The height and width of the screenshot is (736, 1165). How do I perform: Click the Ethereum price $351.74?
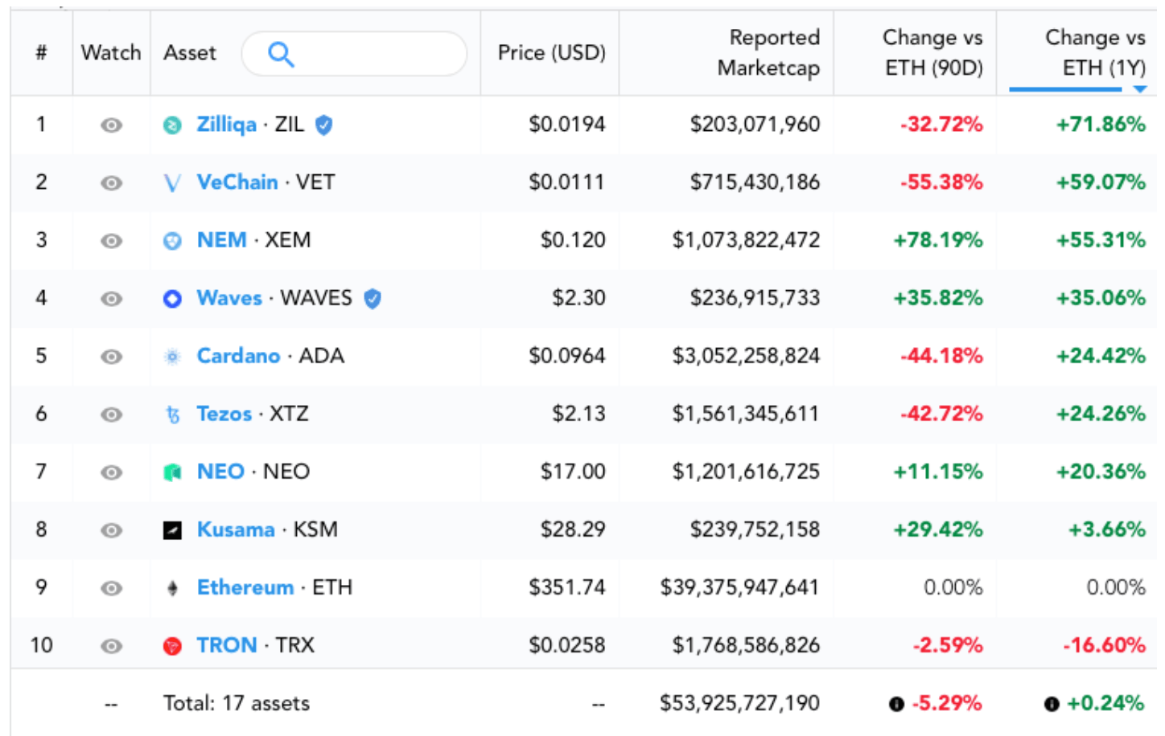point(567,587)
